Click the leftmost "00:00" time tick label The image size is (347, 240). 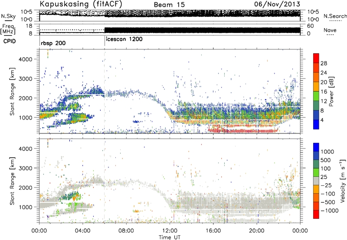[39, 231]
